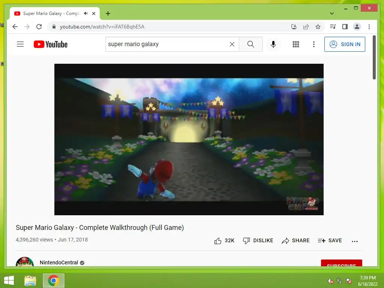384x288 pixels.
Task: Open the taskbar clock showing 7:39 PM
Action: point(368,281)
